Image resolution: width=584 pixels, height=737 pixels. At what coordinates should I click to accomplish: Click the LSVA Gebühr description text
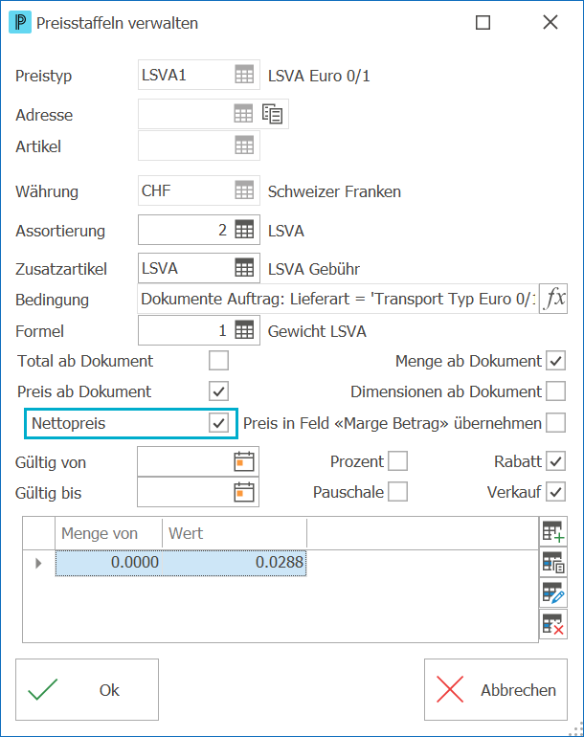click(314, 269)
